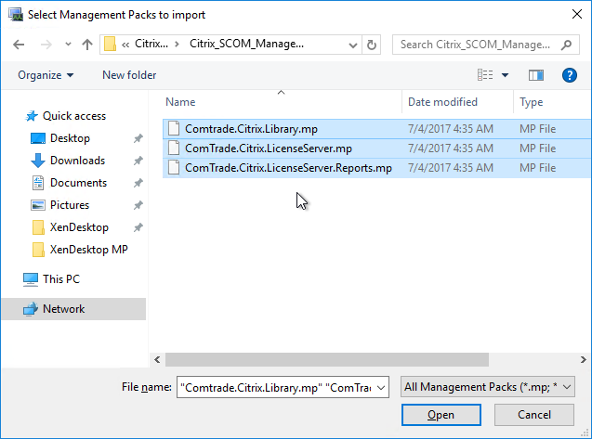Sort by the Type column header
Screen dimensions: 592x439
552,102
